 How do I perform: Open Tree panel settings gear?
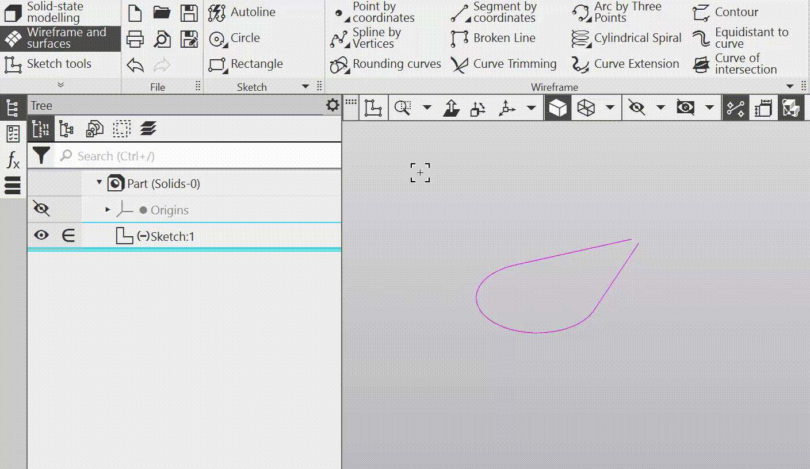332,105
